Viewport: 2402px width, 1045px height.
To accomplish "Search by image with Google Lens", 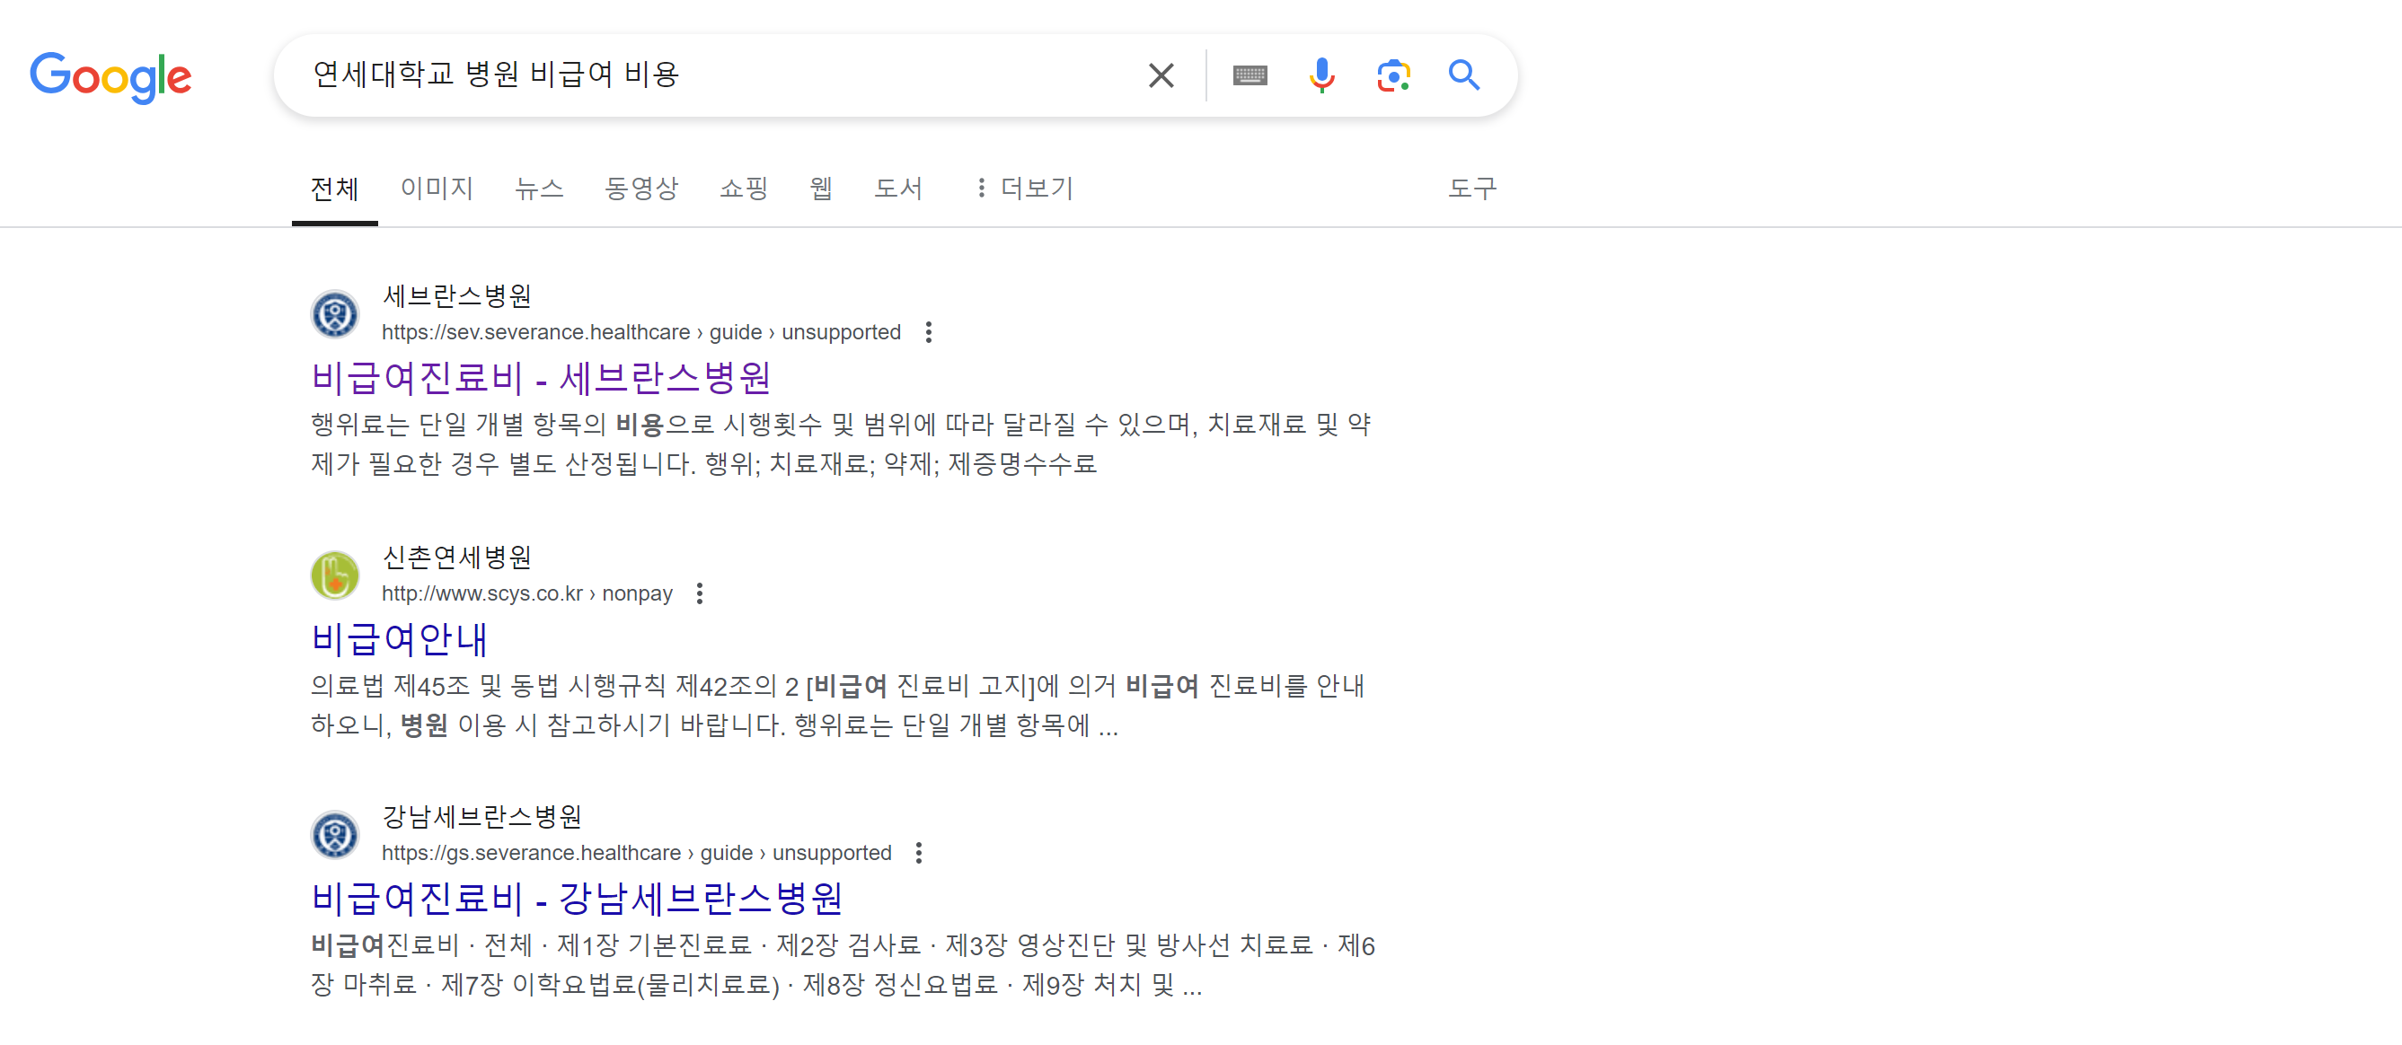I will pyautogui.click(x=1393, y=75).
